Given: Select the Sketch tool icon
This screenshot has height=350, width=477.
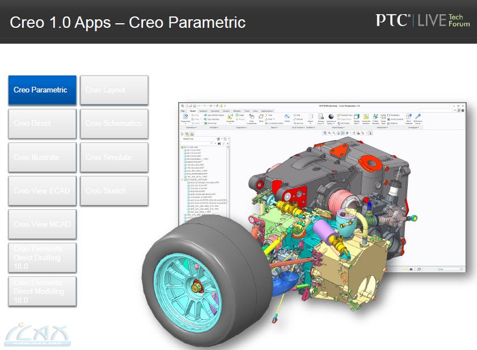Looking at the screenshot, I should tap(287, 116).
